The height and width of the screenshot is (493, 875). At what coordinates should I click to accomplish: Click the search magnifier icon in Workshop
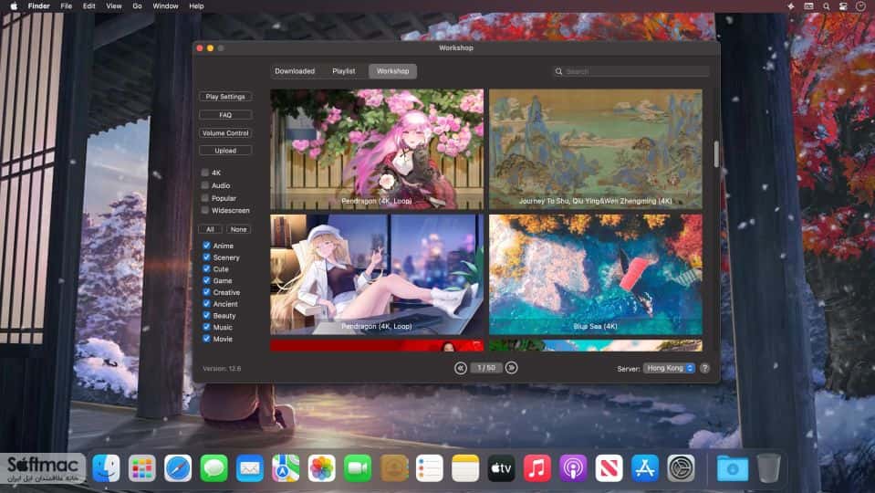pyautogui.click(x=558, y=71)
